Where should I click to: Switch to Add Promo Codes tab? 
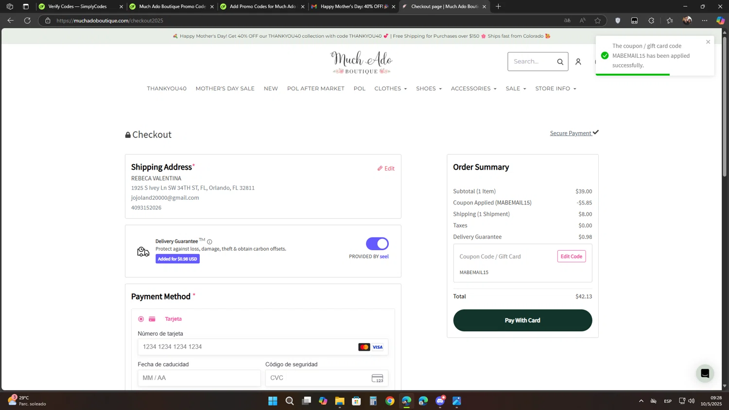click(262, 6)
